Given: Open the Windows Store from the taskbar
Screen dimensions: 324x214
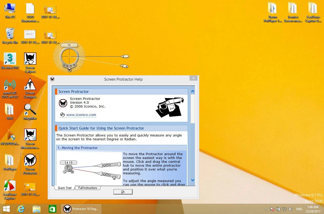Looking at the screenshot, I should (53, 209).
